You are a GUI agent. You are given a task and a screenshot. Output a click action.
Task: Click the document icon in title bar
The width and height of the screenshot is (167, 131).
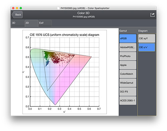tap(58, 8)
